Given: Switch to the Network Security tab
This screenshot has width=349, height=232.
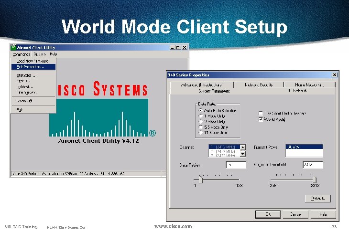Looking at the screenshot, I should coord(259,85).
